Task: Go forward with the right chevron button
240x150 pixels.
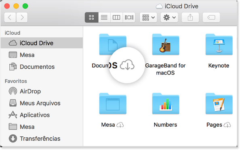Action: tap(22, 17)
